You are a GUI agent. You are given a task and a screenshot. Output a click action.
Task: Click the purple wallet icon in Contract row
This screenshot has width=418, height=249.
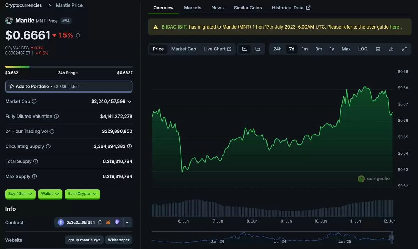click(117, 222)
